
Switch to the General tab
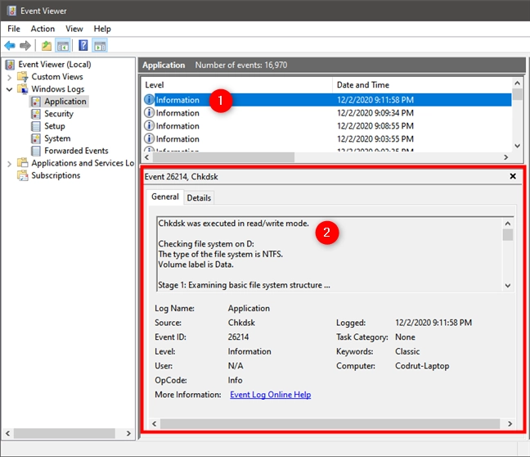pos(165,197)
